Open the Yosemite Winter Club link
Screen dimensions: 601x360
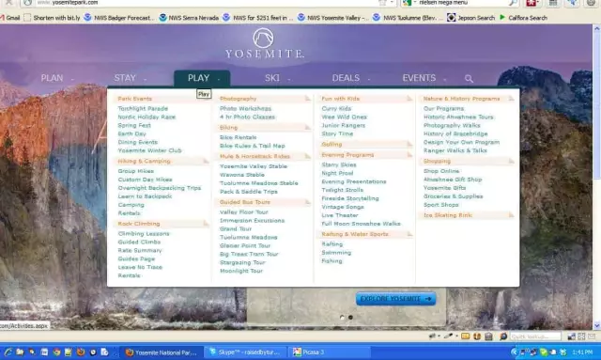149,150
